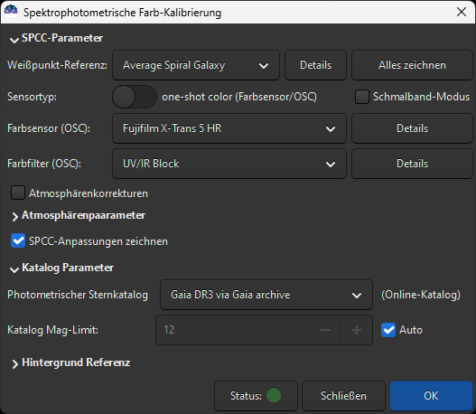Close the dialog with the X icon
This screenshot has height=414, width=476.
462,12
